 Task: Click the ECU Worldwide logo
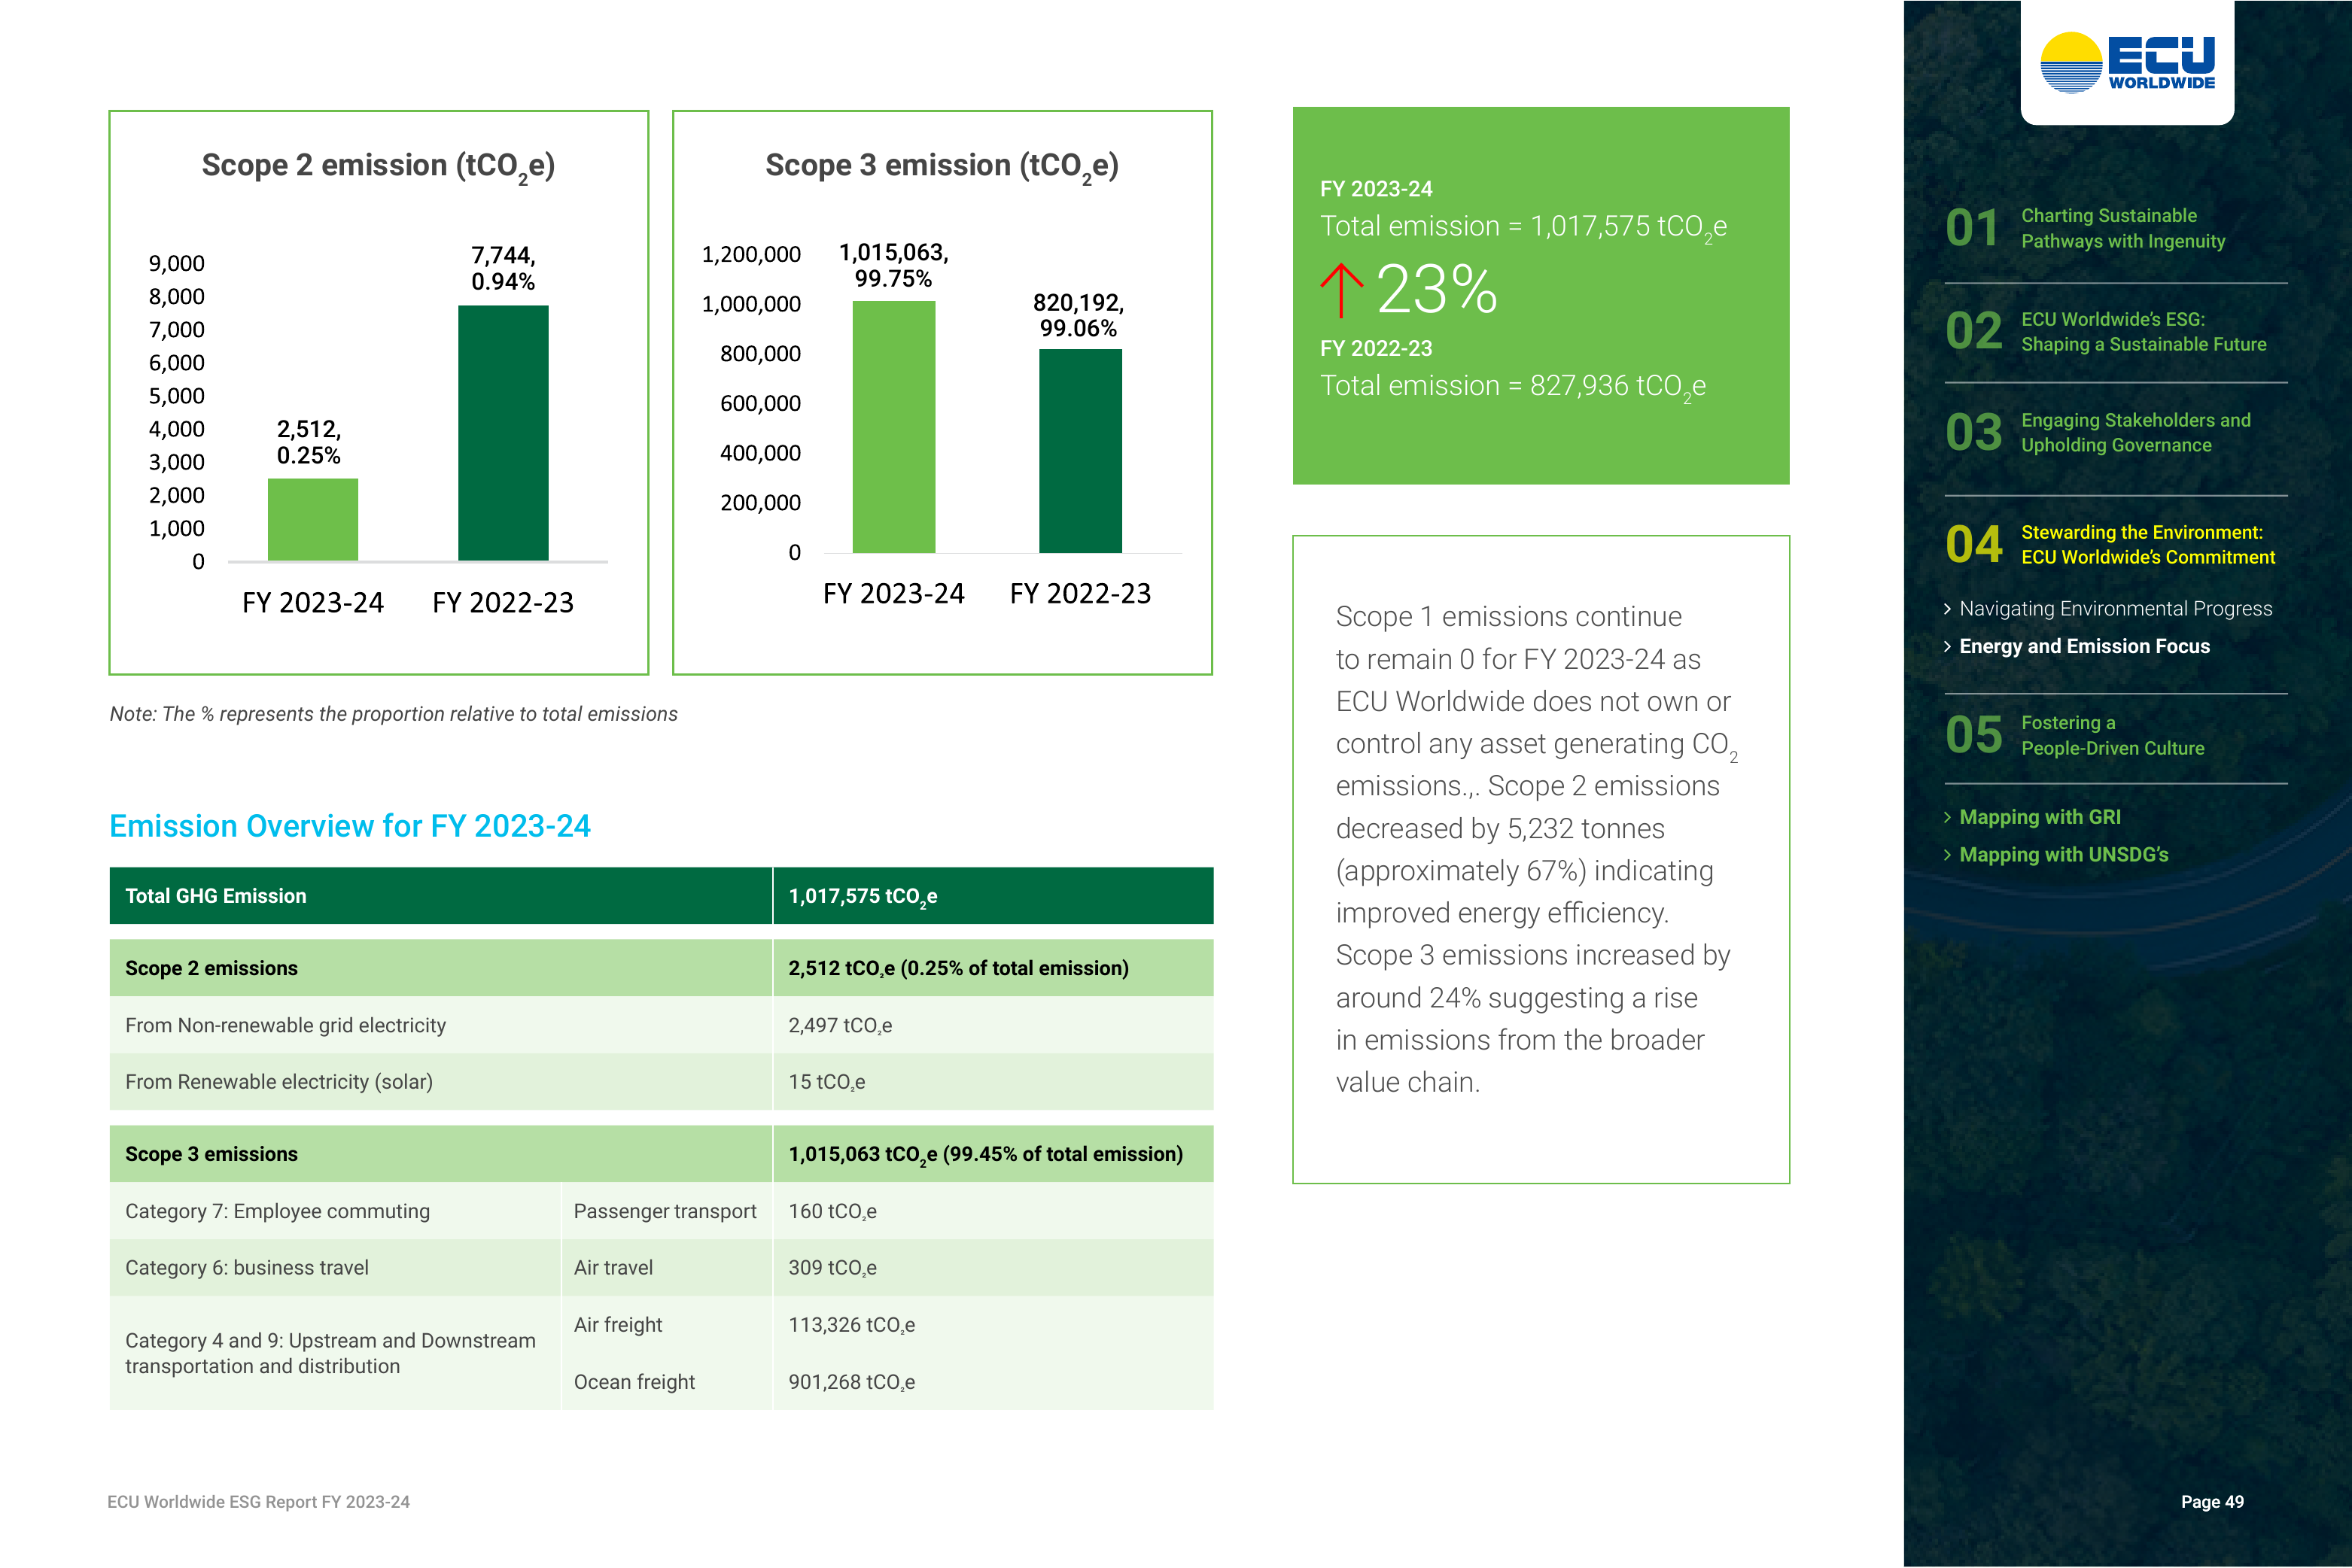click(x=2127, y=62)
